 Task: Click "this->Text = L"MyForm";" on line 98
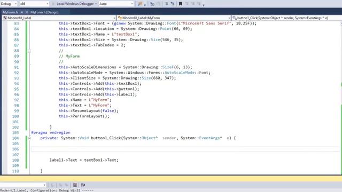click(85, 106)
